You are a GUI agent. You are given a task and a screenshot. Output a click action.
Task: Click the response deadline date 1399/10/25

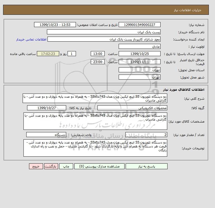point(139,54)
